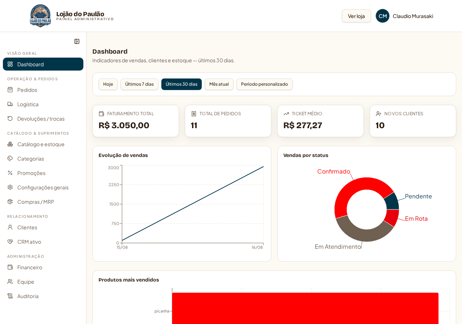Navigate to Financeiro page
This screenshot has width=462, height=324.
pos(43,267)
